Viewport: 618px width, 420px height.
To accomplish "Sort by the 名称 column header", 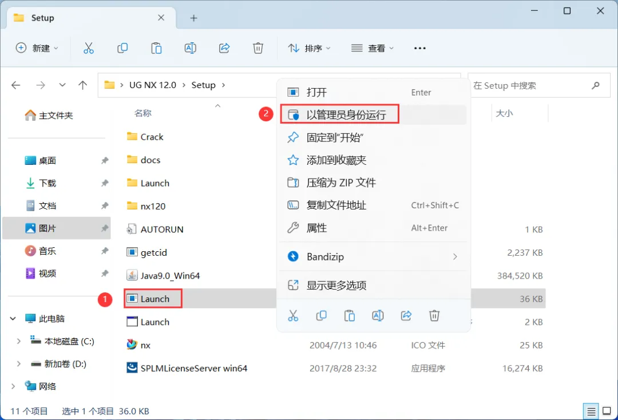I will [x=142, y=113].
